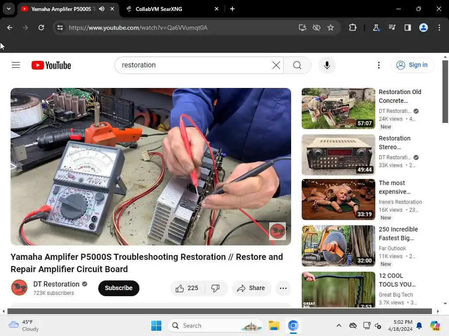The width and height of the screenshot is (449, 336).
Task: Click the main video player
Action: [151, 167]
